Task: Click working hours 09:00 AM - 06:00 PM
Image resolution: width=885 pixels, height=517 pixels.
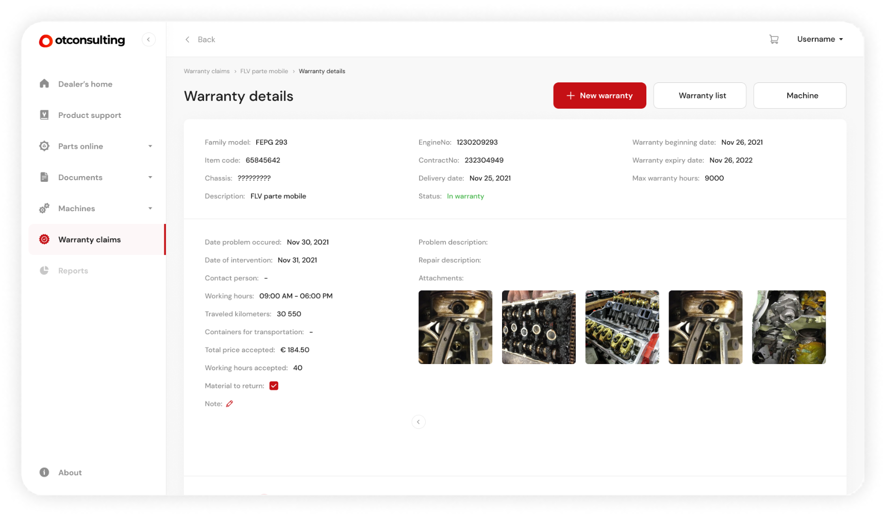Action: point(296,296)
